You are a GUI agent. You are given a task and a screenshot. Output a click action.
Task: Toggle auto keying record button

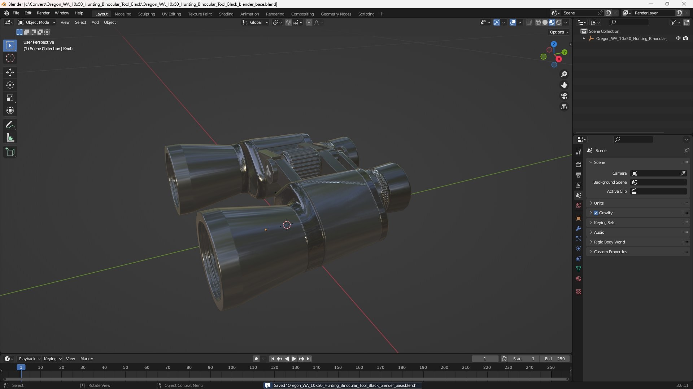tap(256, 359)
